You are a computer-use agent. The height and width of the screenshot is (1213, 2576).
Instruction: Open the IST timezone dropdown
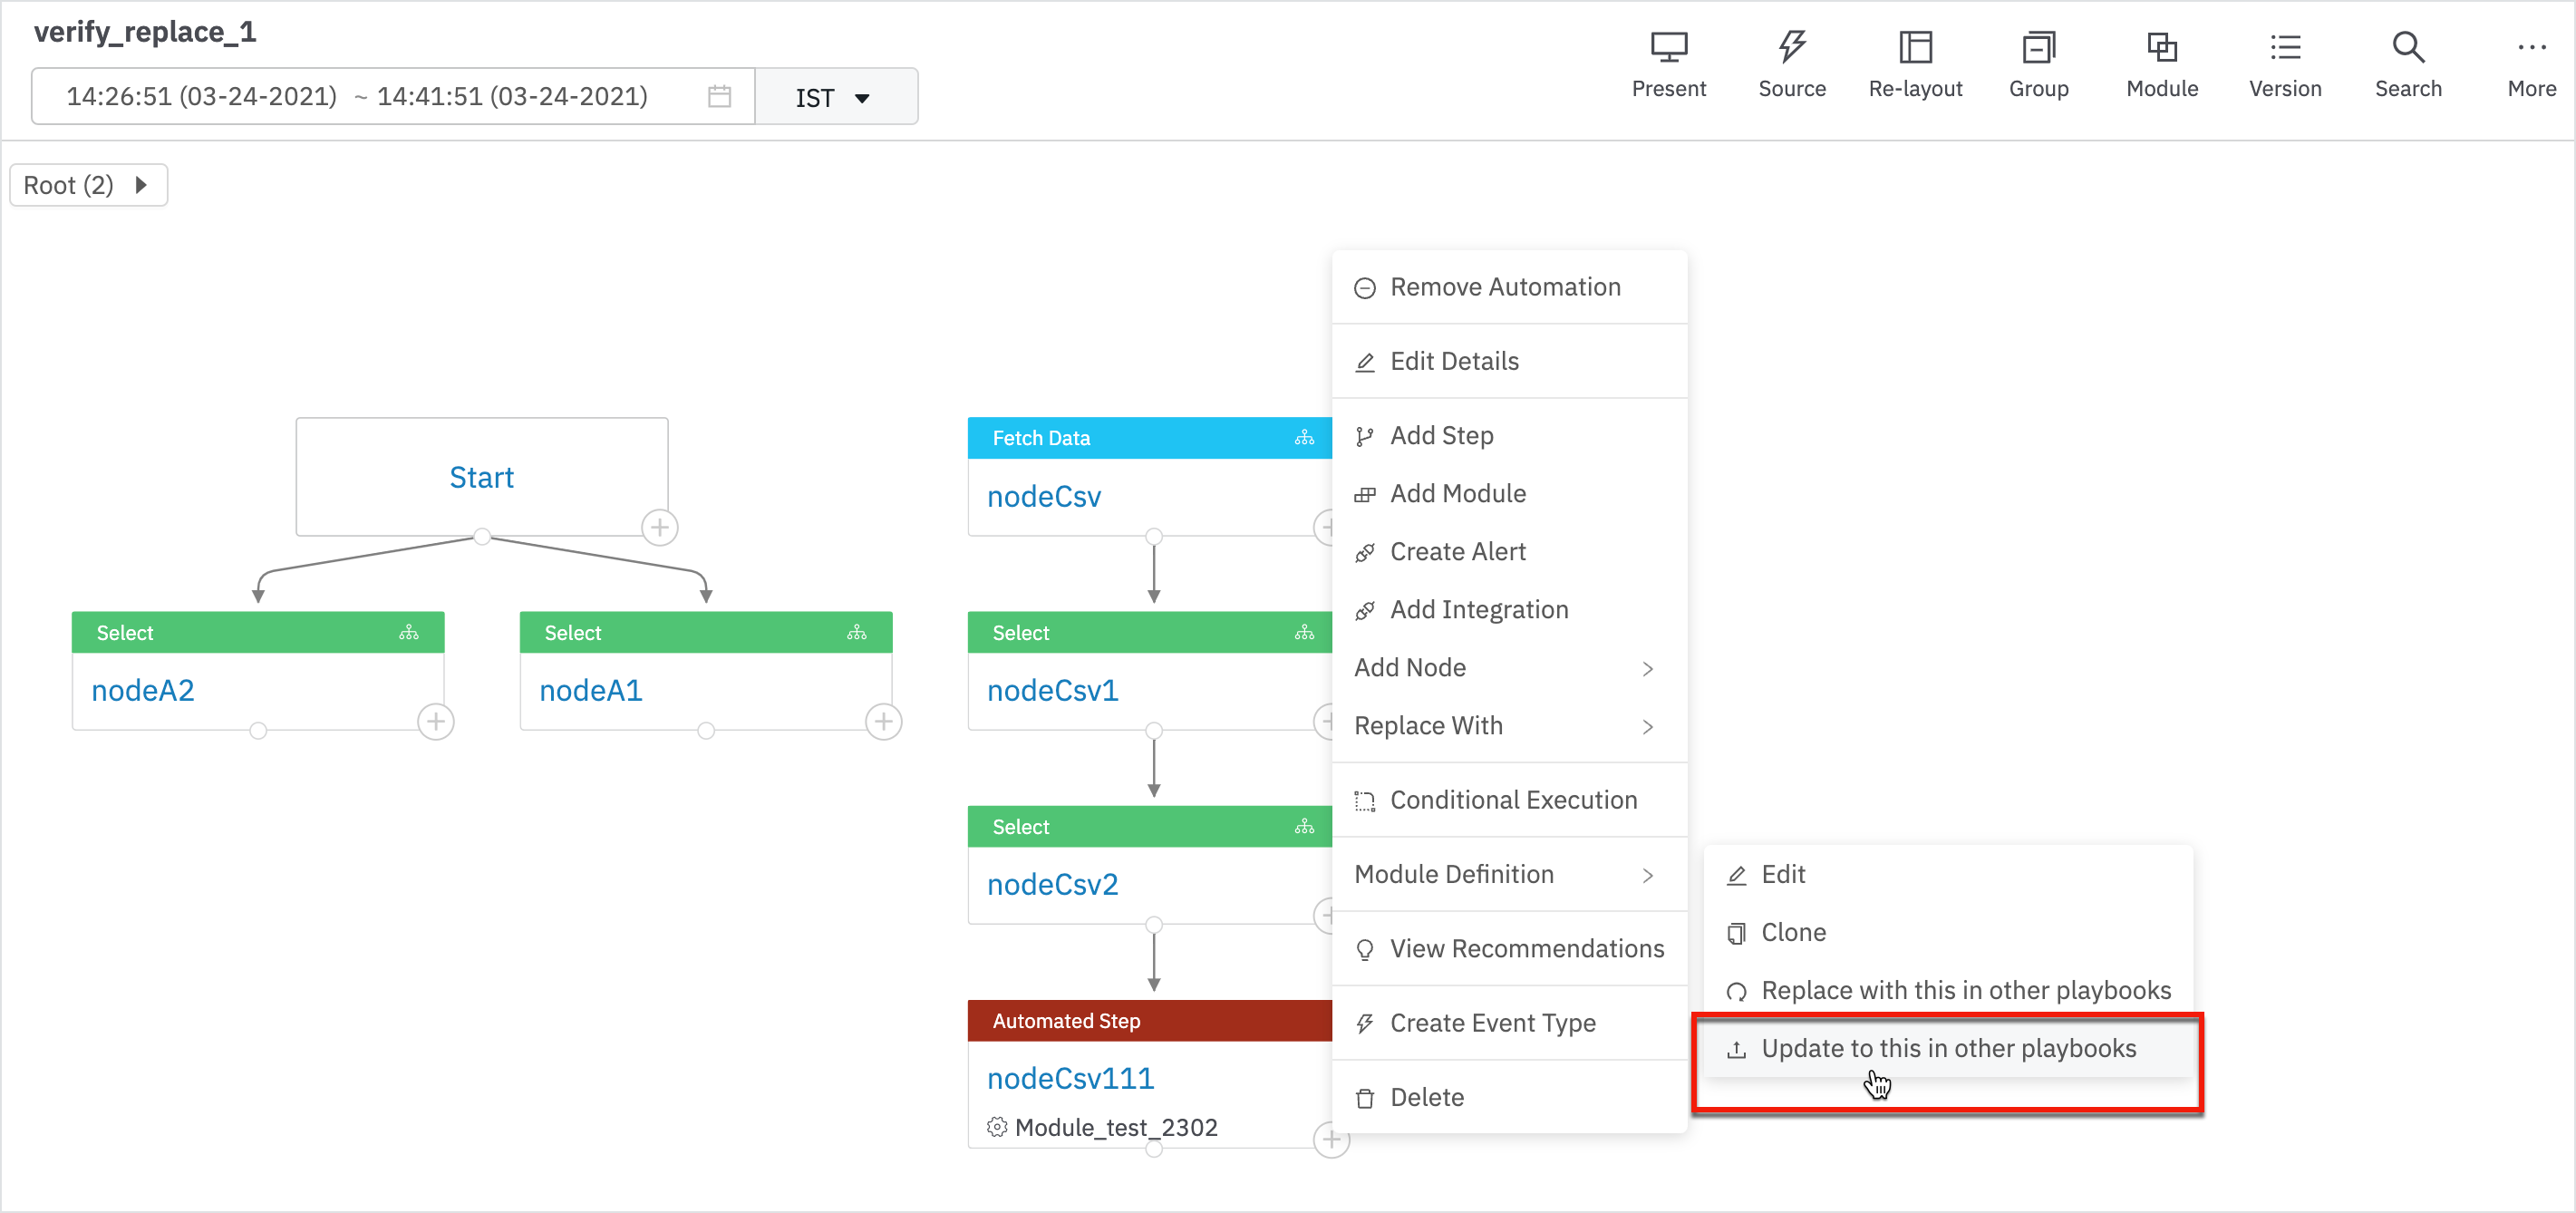(835, 96)
